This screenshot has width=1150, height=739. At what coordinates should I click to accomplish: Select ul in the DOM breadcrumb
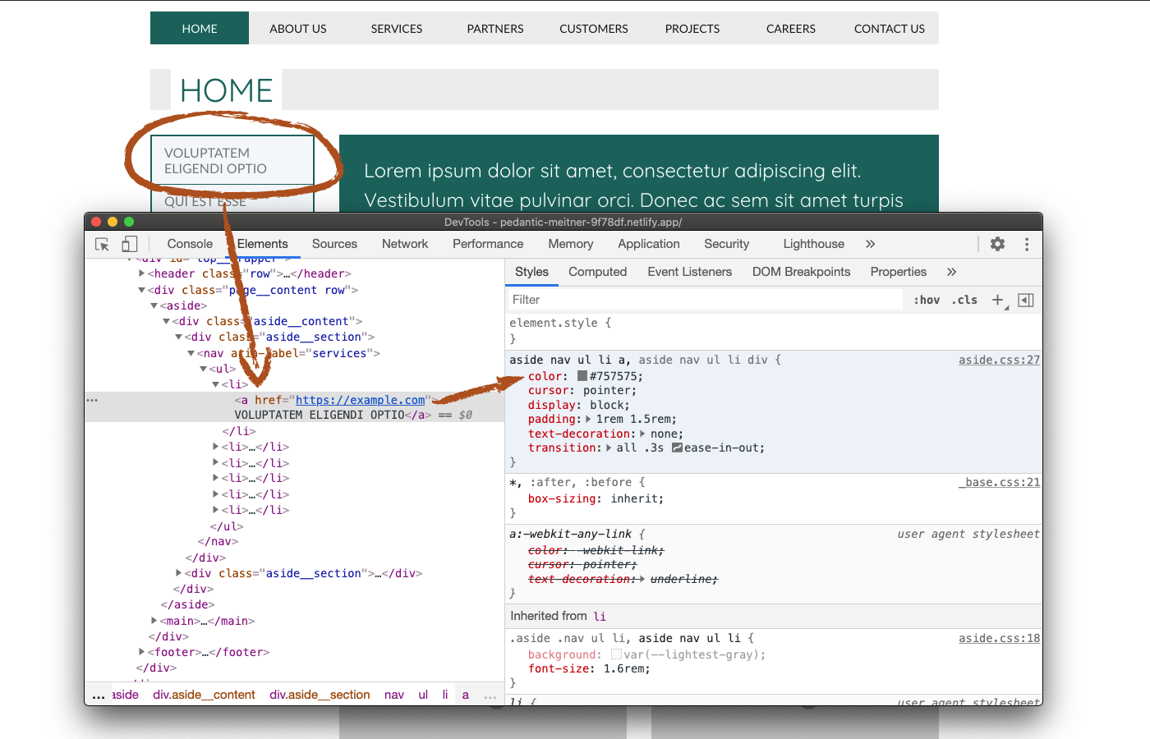click(423, 695)
